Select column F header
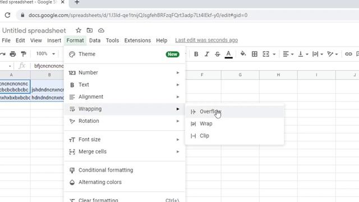This screenshot has width=359, height=202. 202,75
